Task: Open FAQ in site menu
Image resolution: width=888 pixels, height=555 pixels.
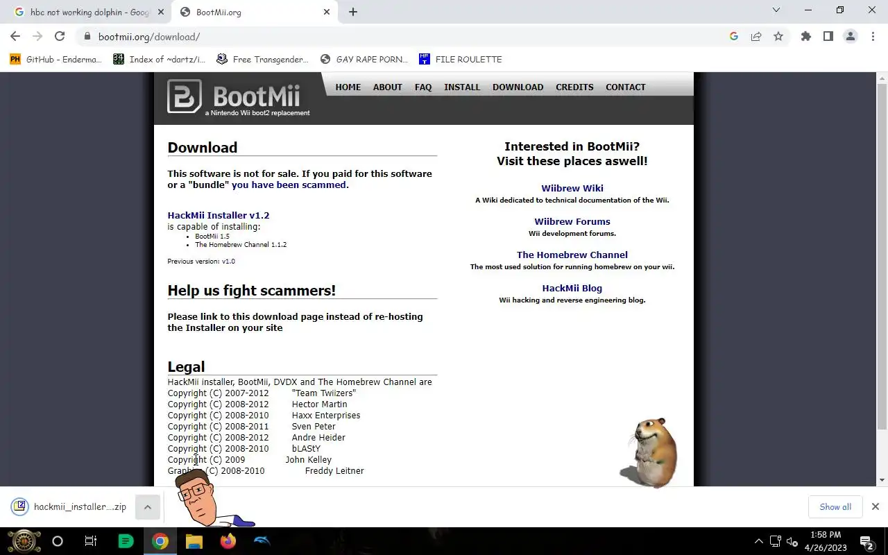Action: (x=423, y=87)
